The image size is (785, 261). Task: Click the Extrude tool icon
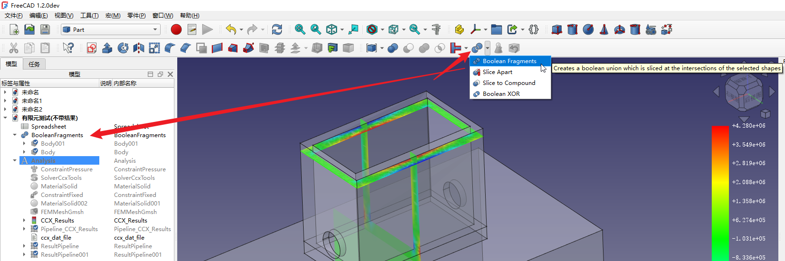coord(107,48)
